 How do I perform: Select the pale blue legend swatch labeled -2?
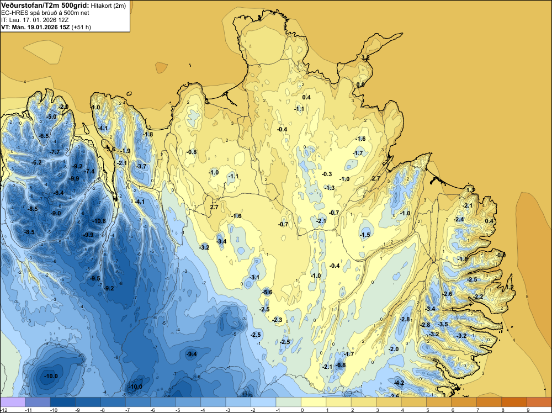coord(263,402)
